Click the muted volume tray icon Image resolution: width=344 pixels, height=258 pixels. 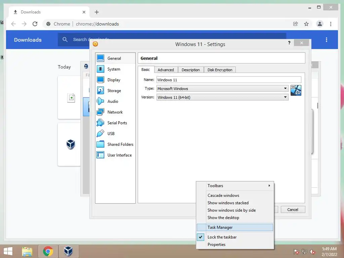tap(312, 252)
